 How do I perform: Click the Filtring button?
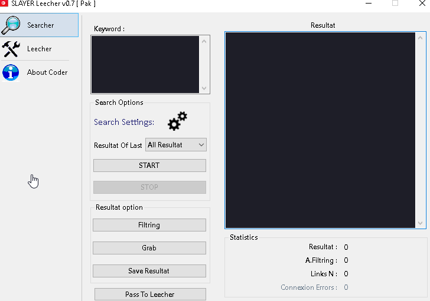[149, 225]
